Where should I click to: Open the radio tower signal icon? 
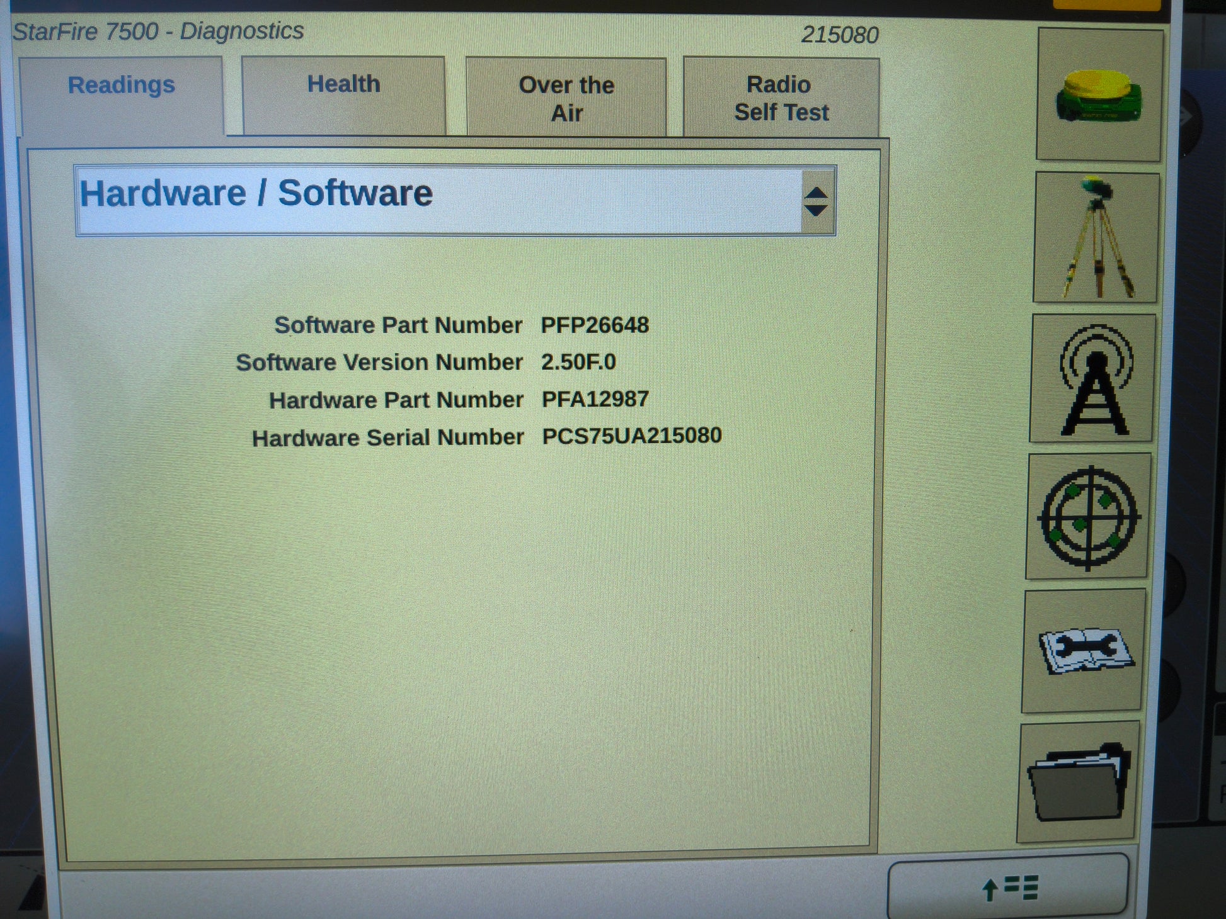point(1093,378)
